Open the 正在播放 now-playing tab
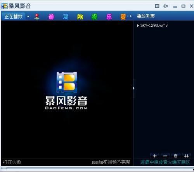 click(x=14, y=17)
